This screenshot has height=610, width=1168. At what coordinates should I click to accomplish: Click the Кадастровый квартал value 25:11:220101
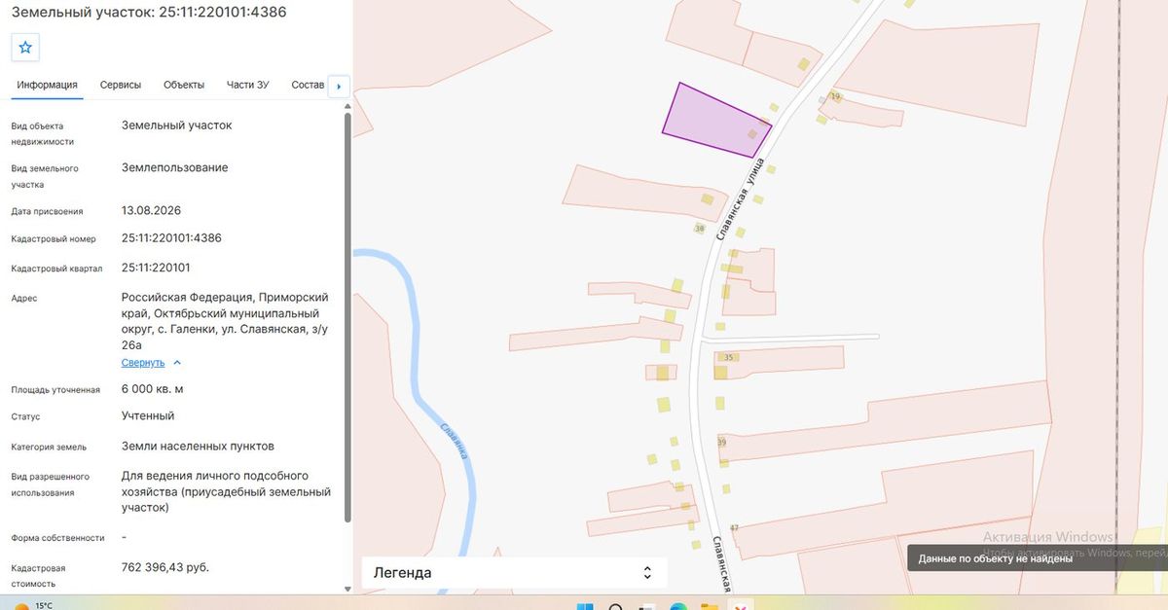(156, 268)
